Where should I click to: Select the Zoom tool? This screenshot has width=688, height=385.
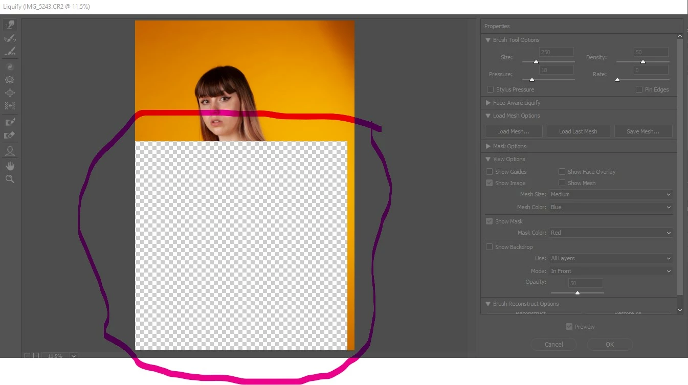coord(10,179)
